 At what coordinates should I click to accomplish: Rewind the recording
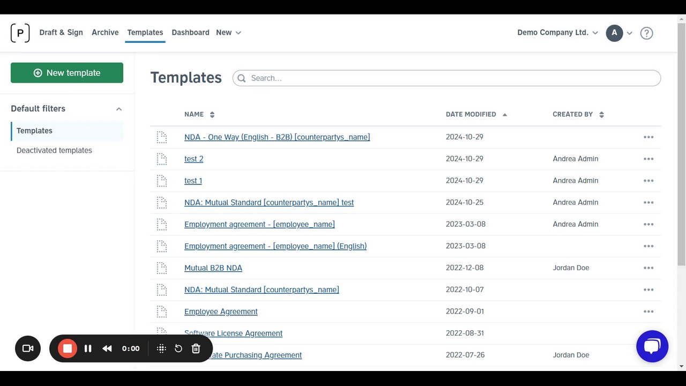107,348
